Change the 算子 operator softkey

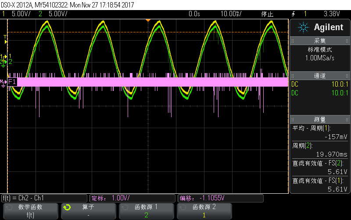pyautogui.click(x=89, y=211)
